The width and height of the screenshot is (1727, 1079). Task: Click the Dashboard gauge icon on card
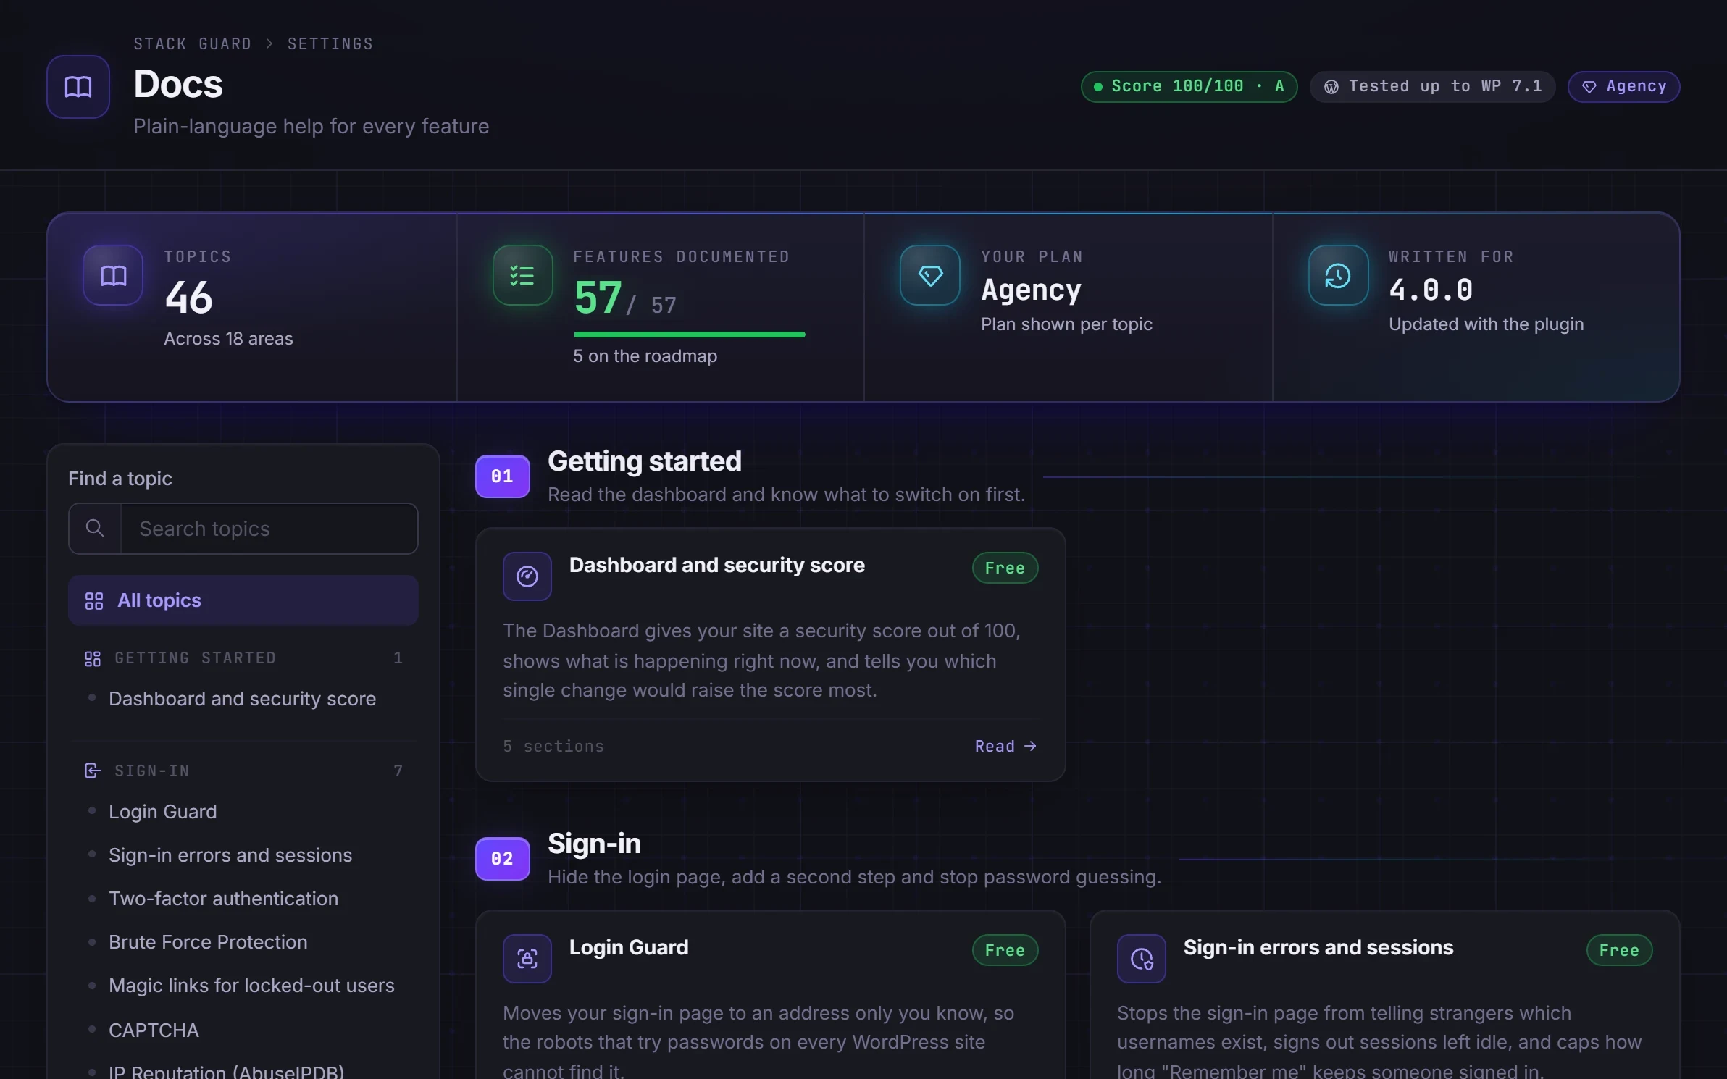[x=527, y=576]
